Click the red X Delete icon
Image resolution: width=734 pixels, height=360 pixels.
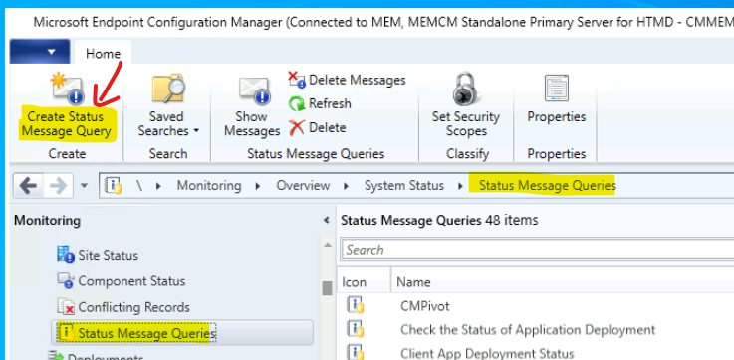(x=297, y=127)
